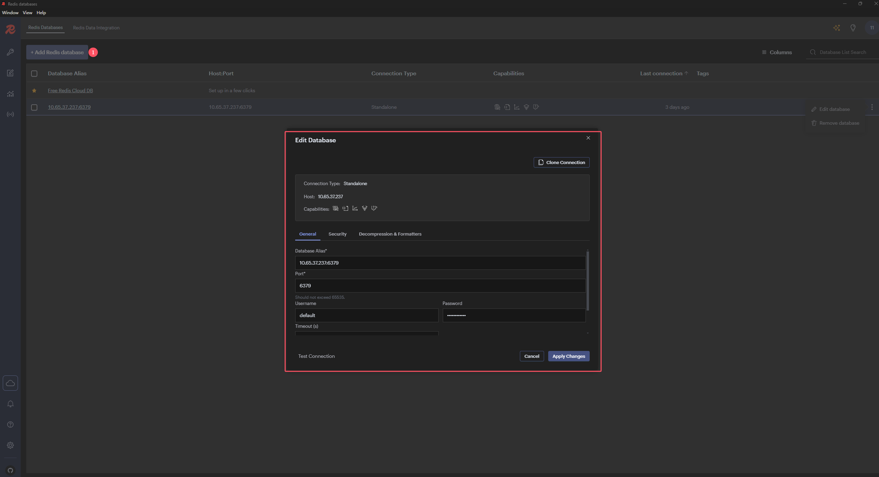The height and width of the screenshot is (477, 879).
Task: Open the Decompression & Formatters tab
Action: tap(390, 234)
